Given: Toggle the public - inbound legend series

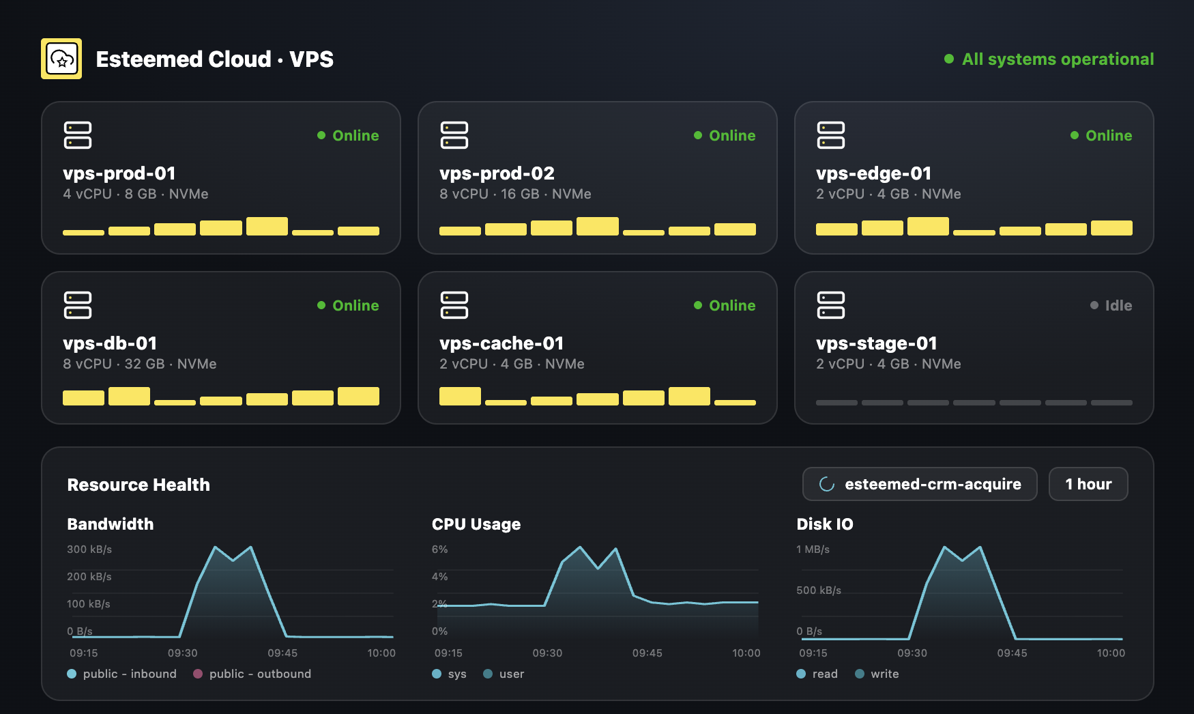Looking at the screenshot, I should pos(122,674).
